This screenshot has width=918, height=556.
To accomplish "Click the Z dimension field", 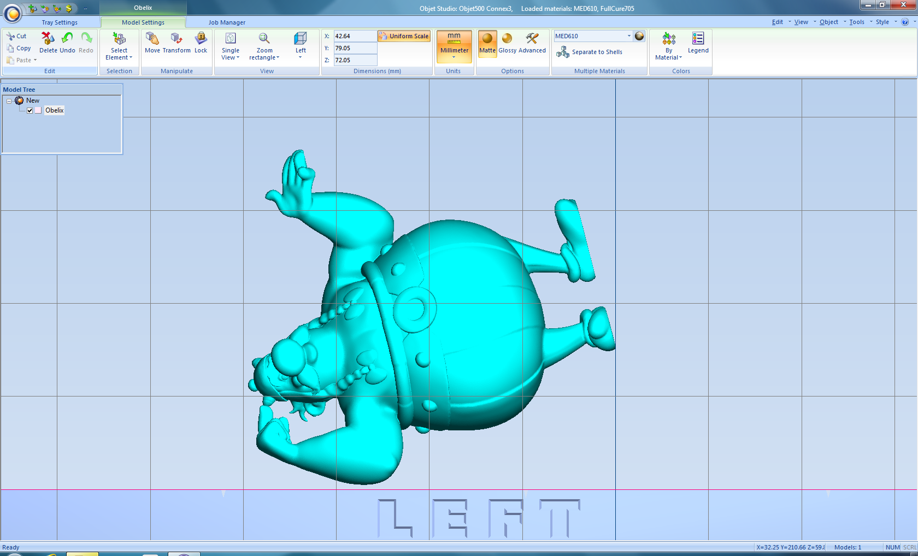I will [x=355, y=60].
